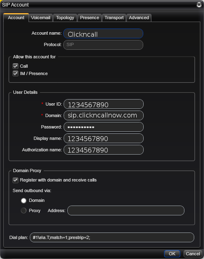Select the Domain outbound radio button
The width and height of the screenshot is (204, 259).
[24, 201]
